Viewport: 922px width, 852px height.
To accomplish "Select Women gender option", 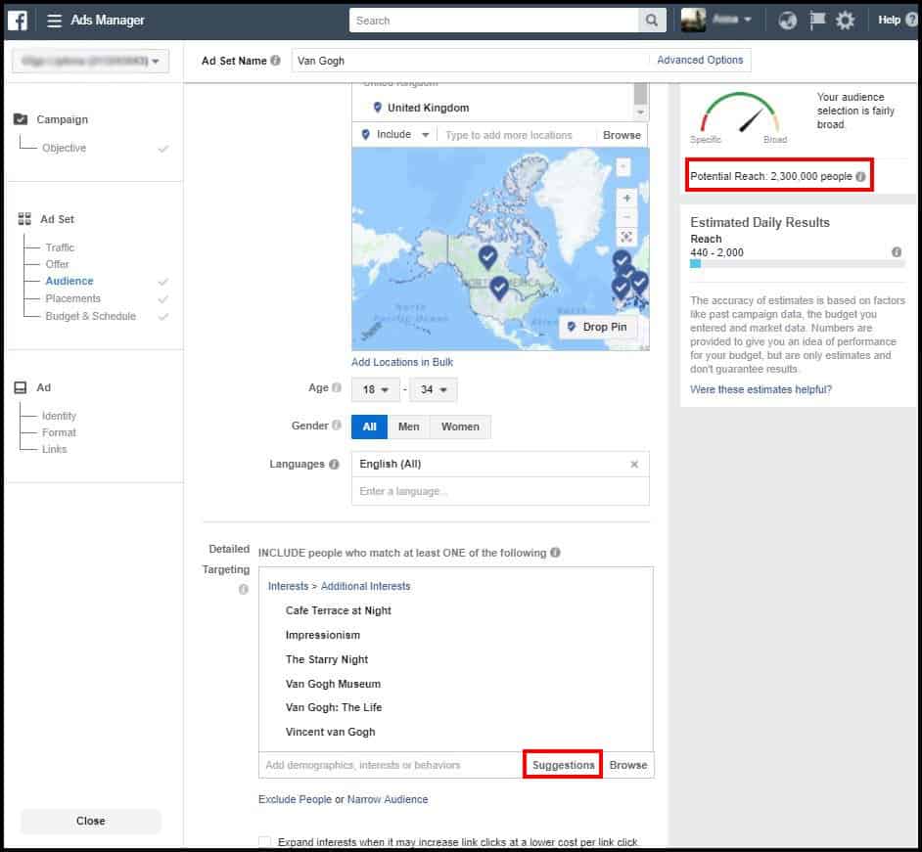I will tap(460, 426).
